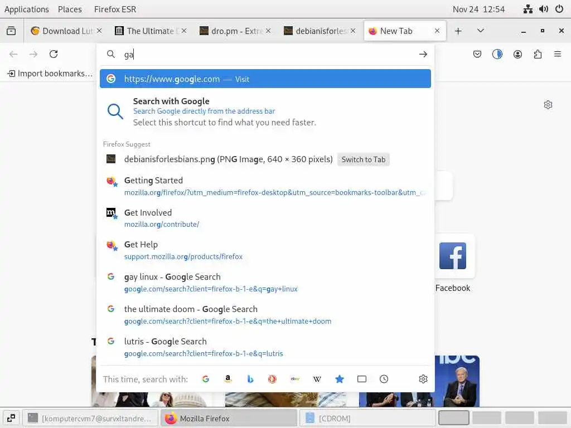The height and width of the screenshot is (428, 571).
Task: Open new tab page settings gear
Action: click(x=548, y=105)
